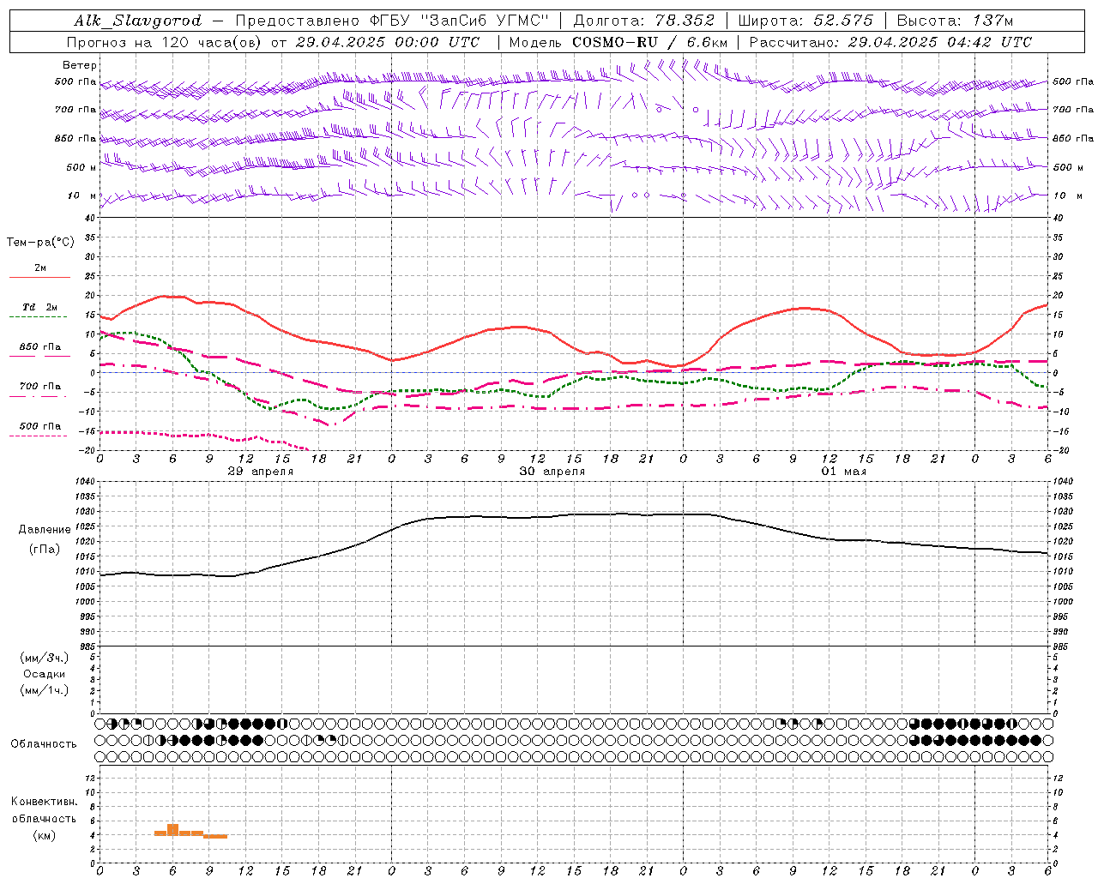Viewport: 1098px width, 878px height.
Task: Click the 'Ветер' wind panel label
Action: [80, 65]
